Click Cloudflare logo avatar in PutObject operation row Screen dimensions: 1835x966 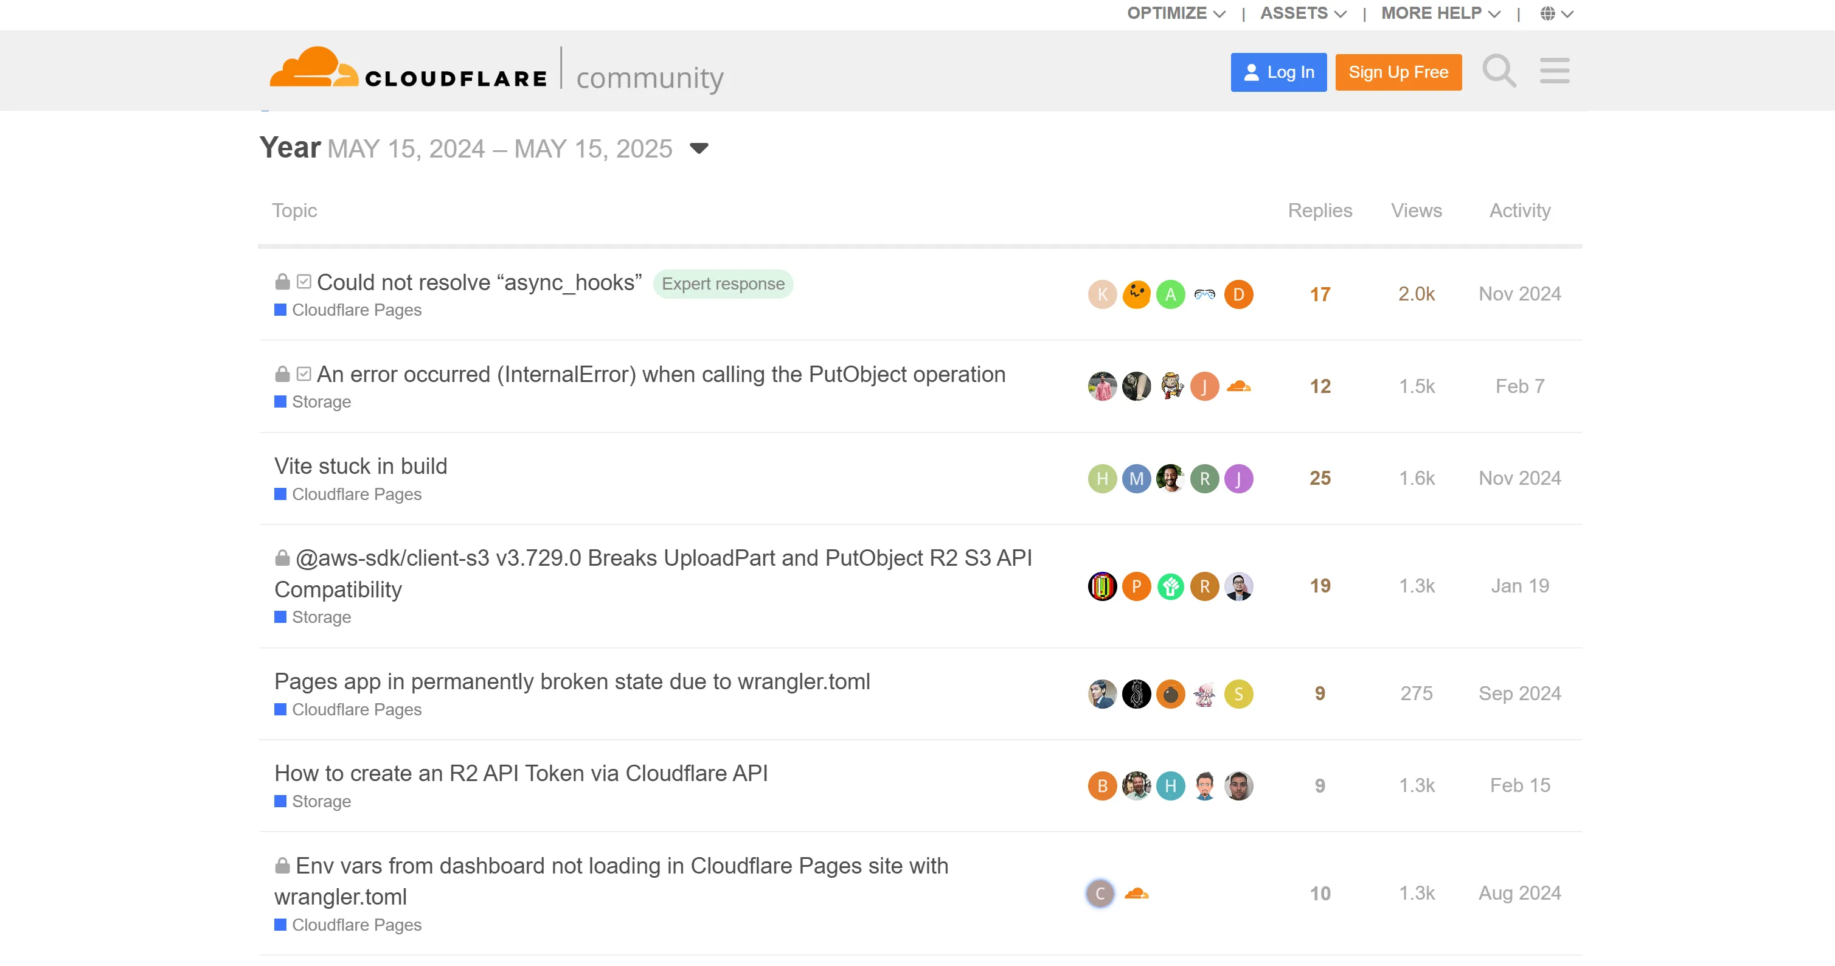[1239, 386]
